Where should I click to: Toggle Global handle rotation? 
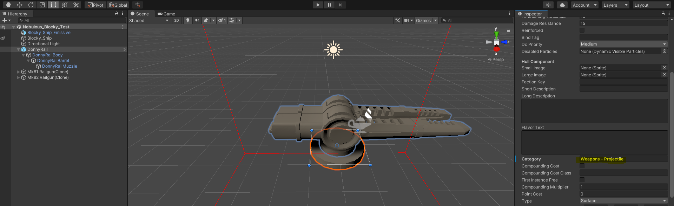(x=118, y=5)
